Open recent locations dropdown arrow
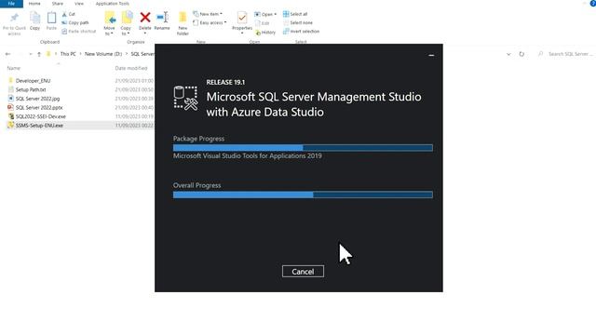The image size is (596, 335). [x=31, y=54]
